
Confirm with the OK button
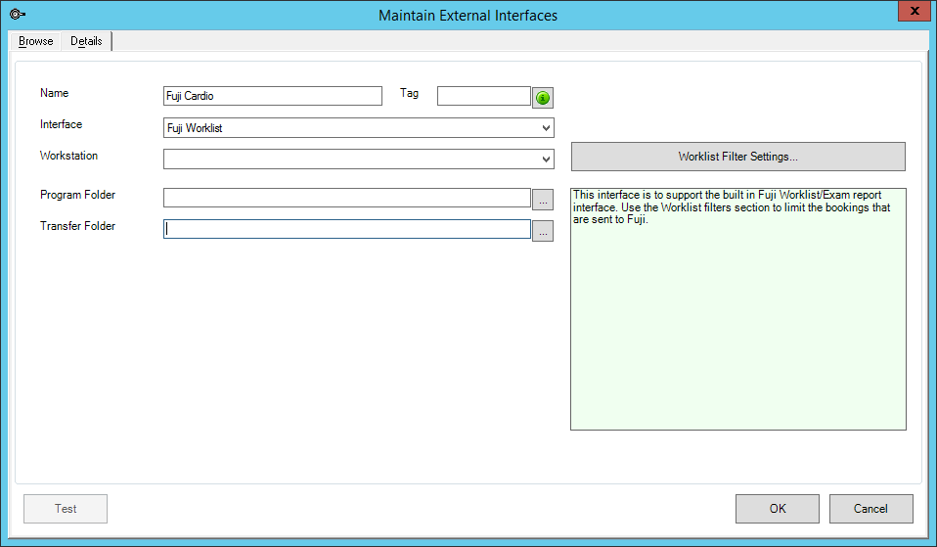click(778, 509)
